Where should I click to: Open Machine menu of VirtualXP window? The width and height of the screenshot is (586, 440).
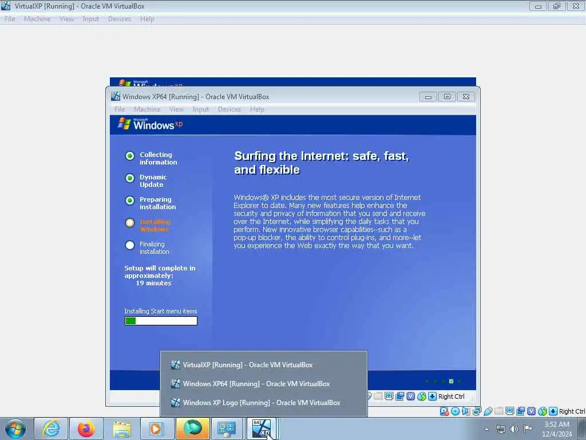click(x=37, y=19)
